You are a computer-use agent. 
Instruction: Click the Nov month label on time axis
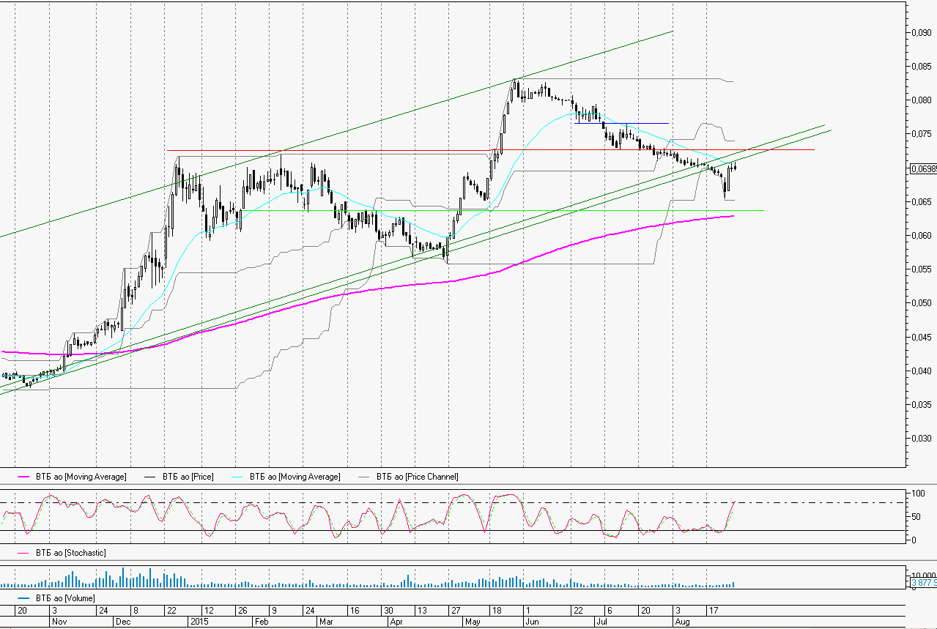click(59, 621)
